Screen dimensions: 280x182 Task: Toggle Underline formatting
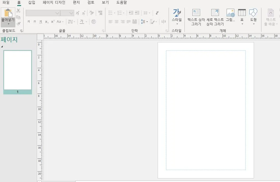(x=41, y=22)
